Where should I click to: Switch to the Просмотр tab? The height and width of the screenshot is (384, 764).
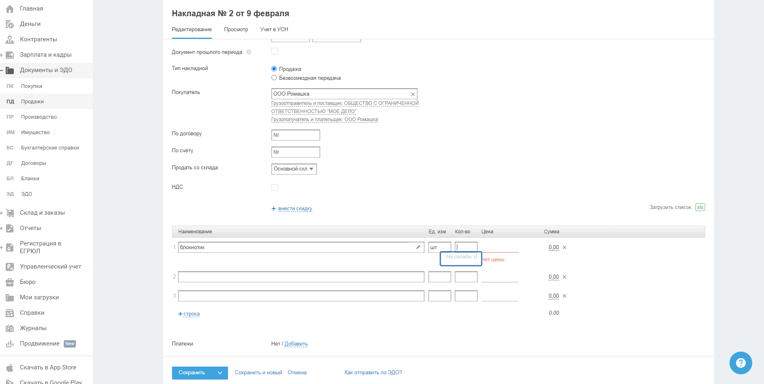click(x=236, y=30)
